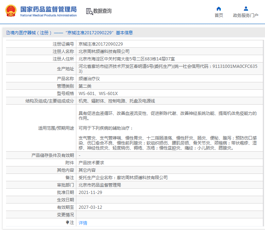Click the 产品名称 label
This screenshot has height=230, width=265.
coord(65,79)
